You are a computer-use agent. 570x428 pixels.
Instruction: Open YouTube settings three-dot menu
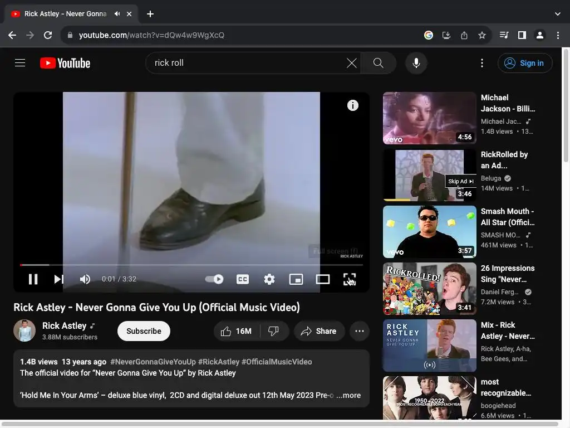click(x=482, y=63)
